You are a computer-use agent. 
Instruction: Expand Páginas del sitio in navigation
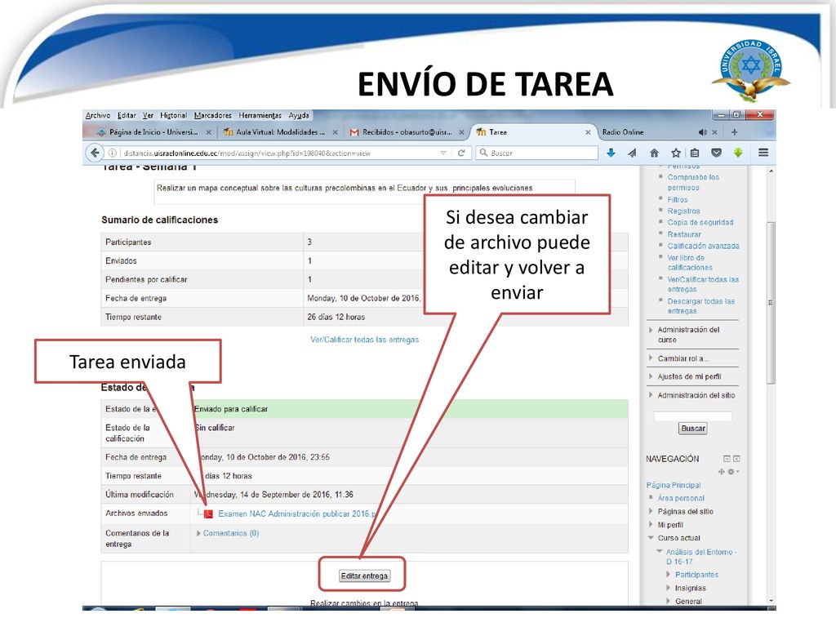pyautogui.click(x=651, y=511)
